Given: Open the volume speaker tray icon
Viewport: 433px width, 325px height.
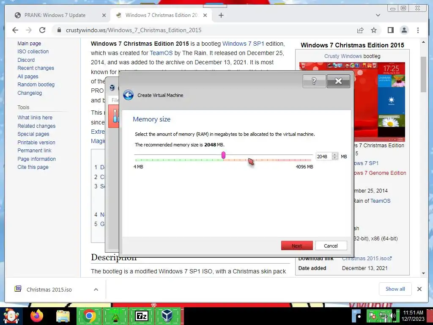Looking at the screenshot, I should coord(392,316).
